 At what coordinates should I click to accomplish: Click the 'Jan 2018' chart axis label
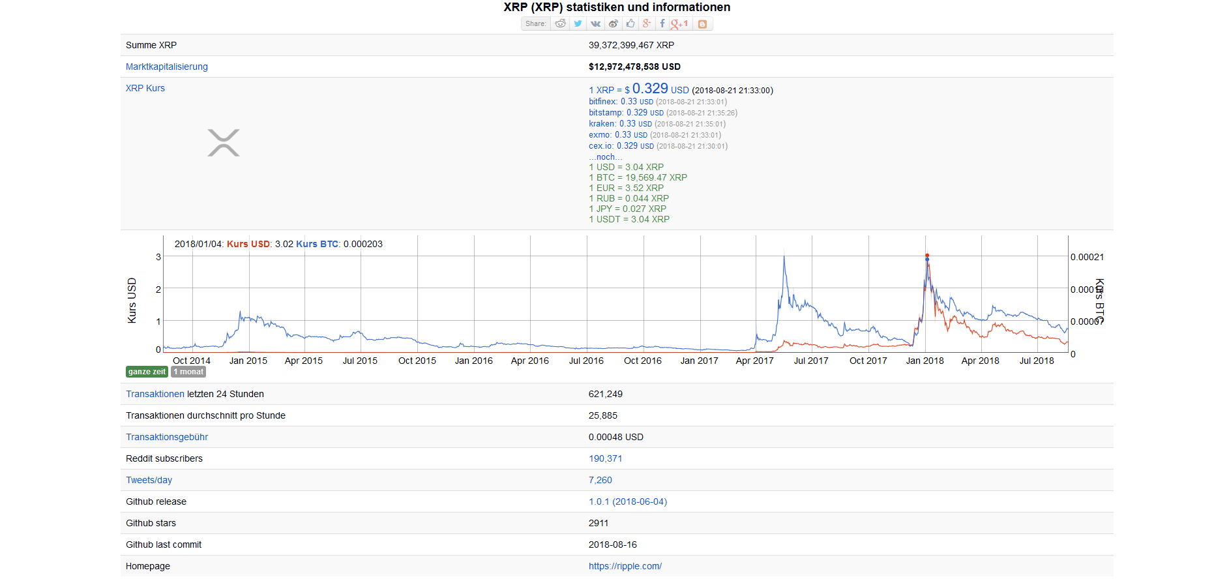(925, 361)
